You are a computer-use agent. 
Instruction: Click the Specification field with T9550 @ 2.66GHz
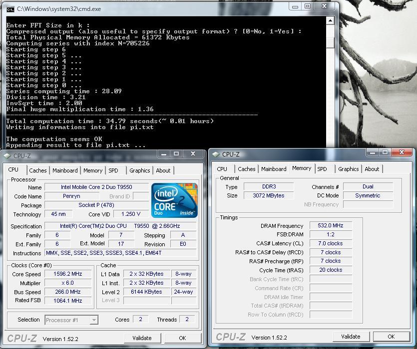120,226
